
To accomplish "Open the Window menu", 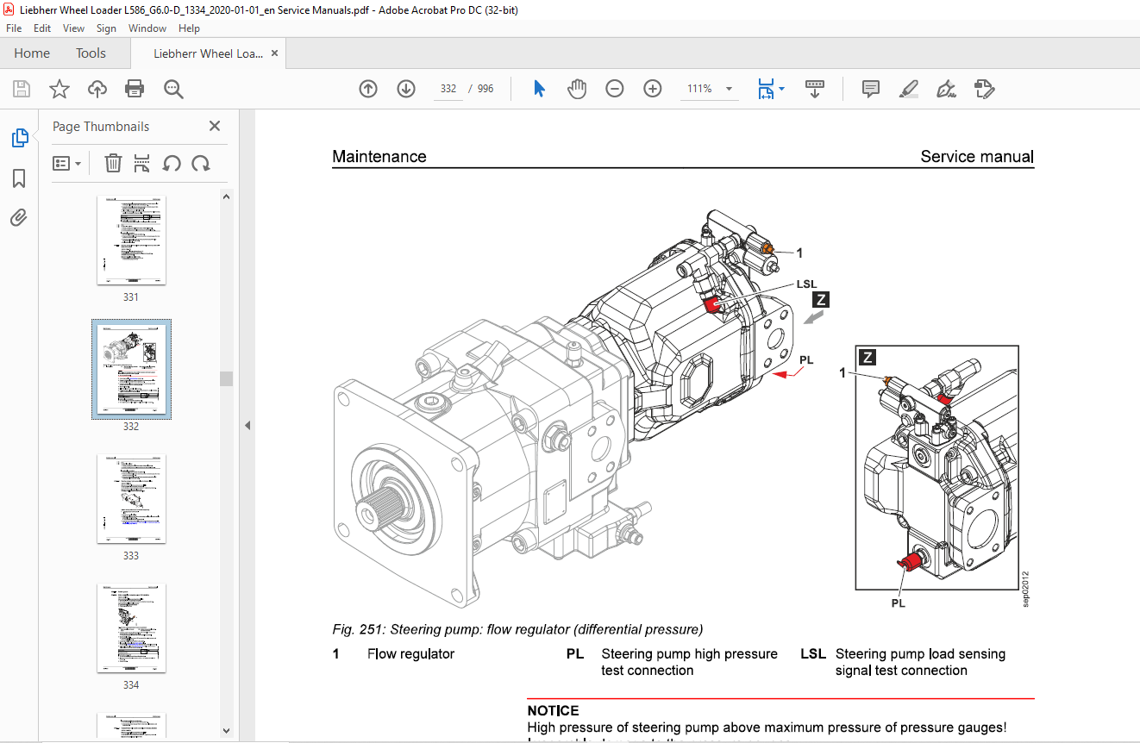I will [x=147, y=28].
